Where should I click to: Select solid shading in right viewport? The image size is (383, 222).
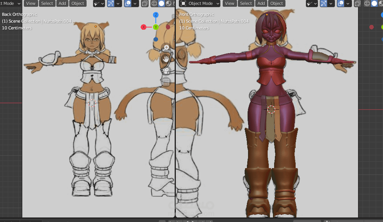click(374, 4)
